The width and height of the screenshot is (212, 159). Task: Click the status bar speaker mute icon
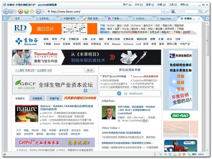[x=165, y=154]
